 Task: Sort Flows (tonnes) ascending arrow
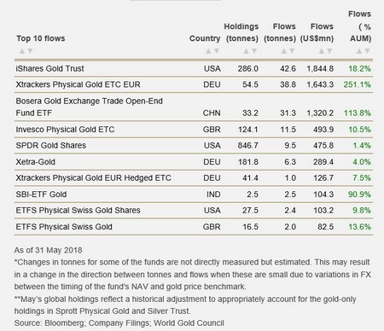[x=284, y=51]
